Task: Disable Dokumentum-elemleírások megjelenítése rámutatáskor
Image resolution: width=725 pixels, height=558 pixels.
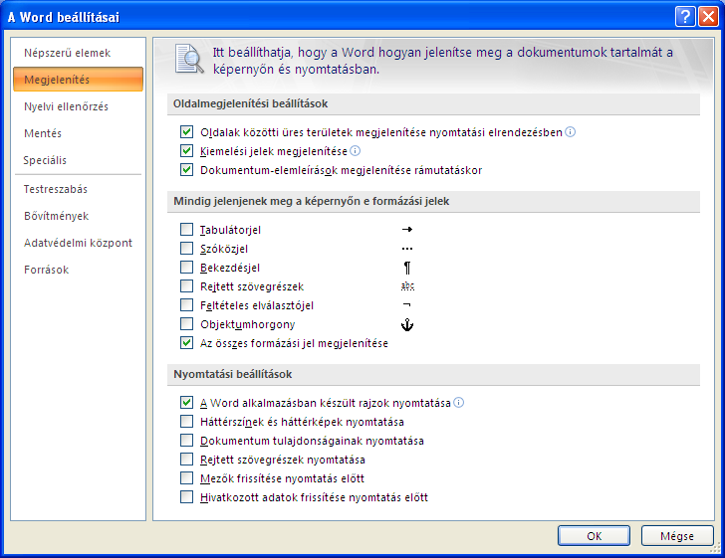Action: [186, 170]
